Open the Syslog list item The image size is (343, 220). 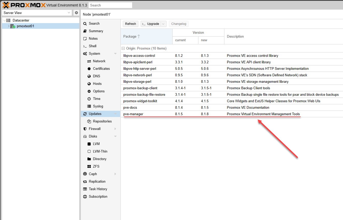coord(98,106)
